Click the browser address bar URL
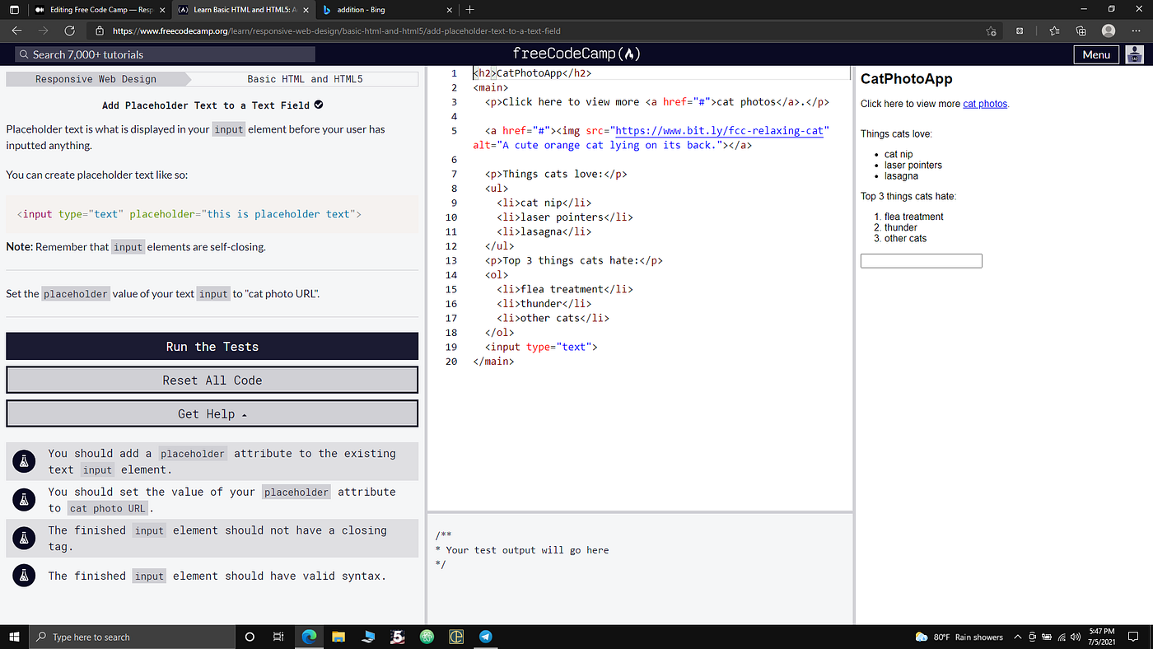The width and height of the screenshot is (1153, 649). (x=336, y=31)
